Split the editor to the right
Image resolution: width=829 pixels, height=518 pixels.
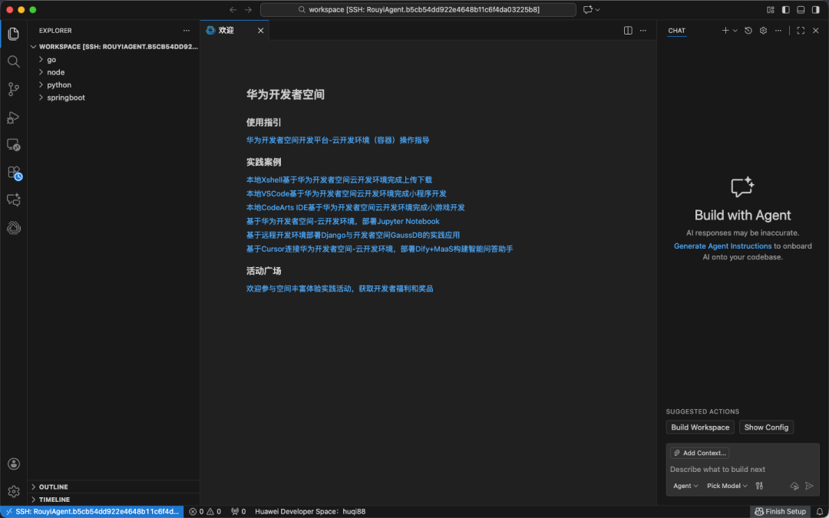coord(628,31)
